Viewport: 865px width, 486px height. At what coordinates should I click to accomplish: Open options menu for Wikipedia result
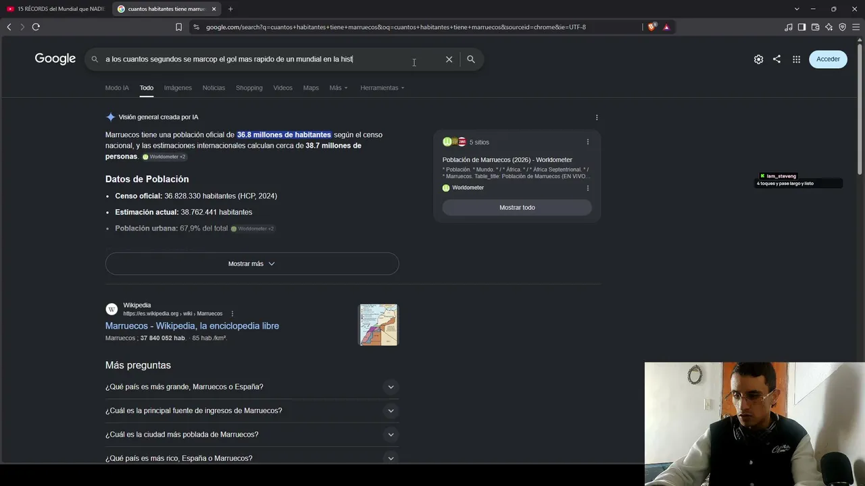232,314
